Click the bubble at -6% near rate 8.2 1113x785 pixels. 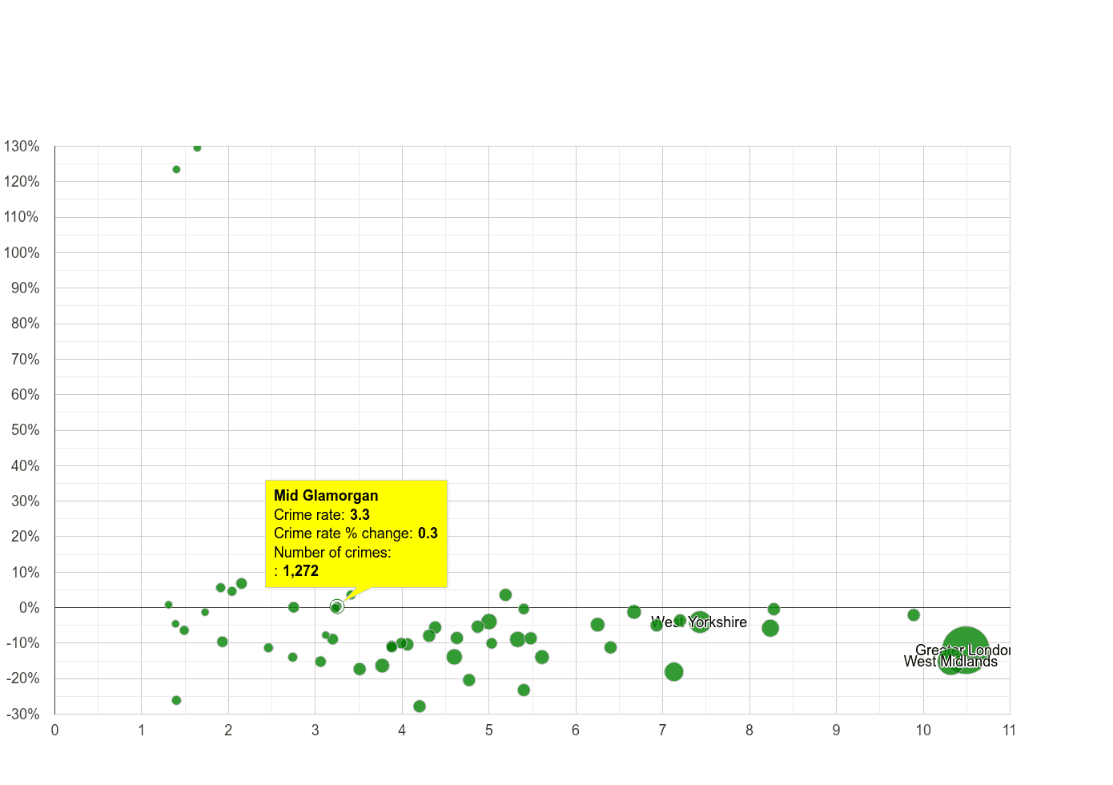coord(770,628)
